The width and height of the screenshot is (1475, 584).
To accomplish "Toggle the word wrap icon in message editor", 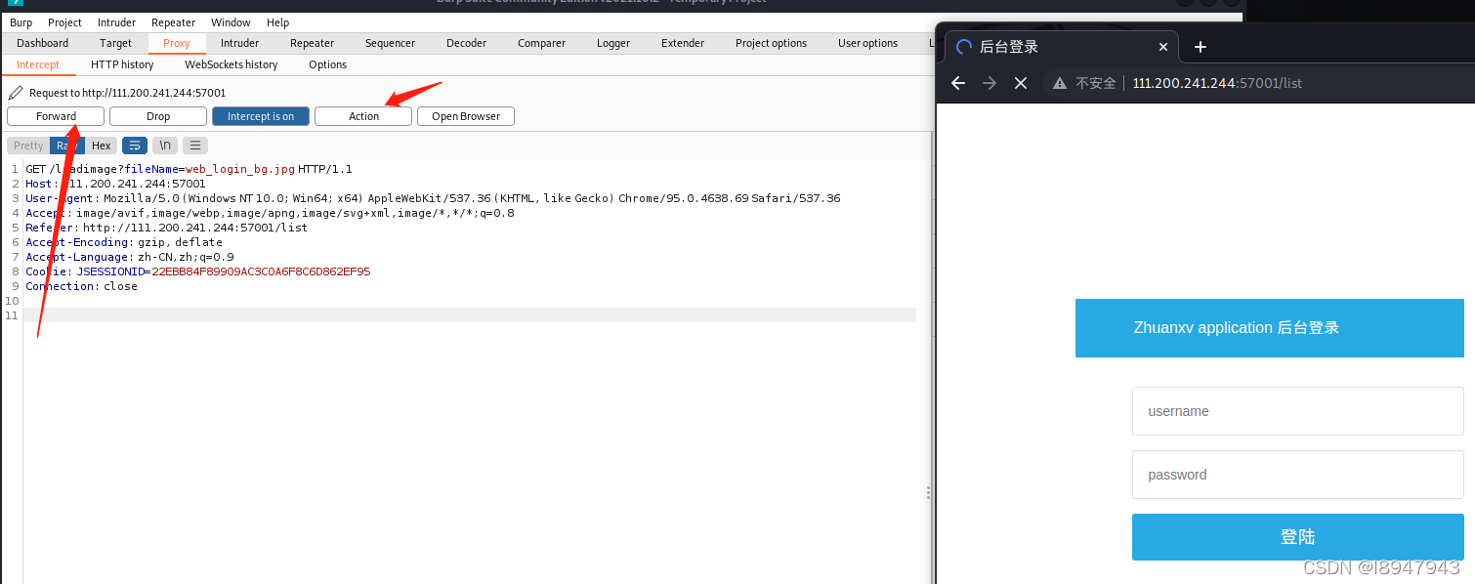I will click(x=135, y=146).
